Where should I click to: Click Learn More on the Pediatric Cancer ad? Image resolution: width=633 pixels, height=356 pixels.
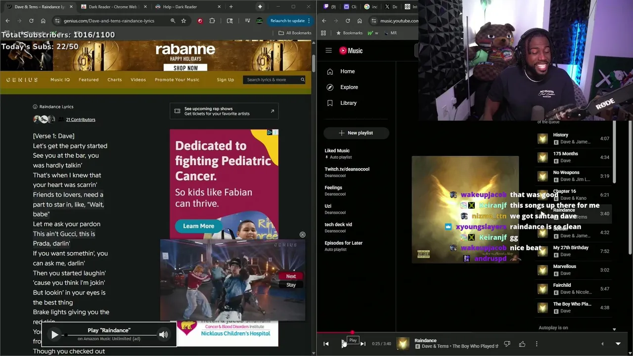coord(199,226)
